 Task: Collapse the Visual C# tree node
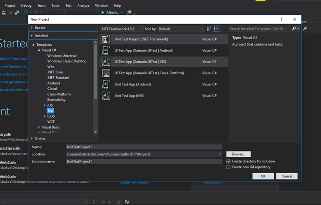pos(39,50)
